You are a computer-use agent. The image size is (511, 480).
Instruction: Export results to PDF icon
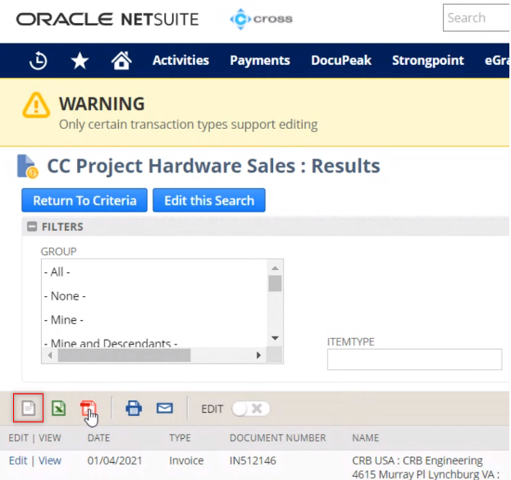(88, 408)
